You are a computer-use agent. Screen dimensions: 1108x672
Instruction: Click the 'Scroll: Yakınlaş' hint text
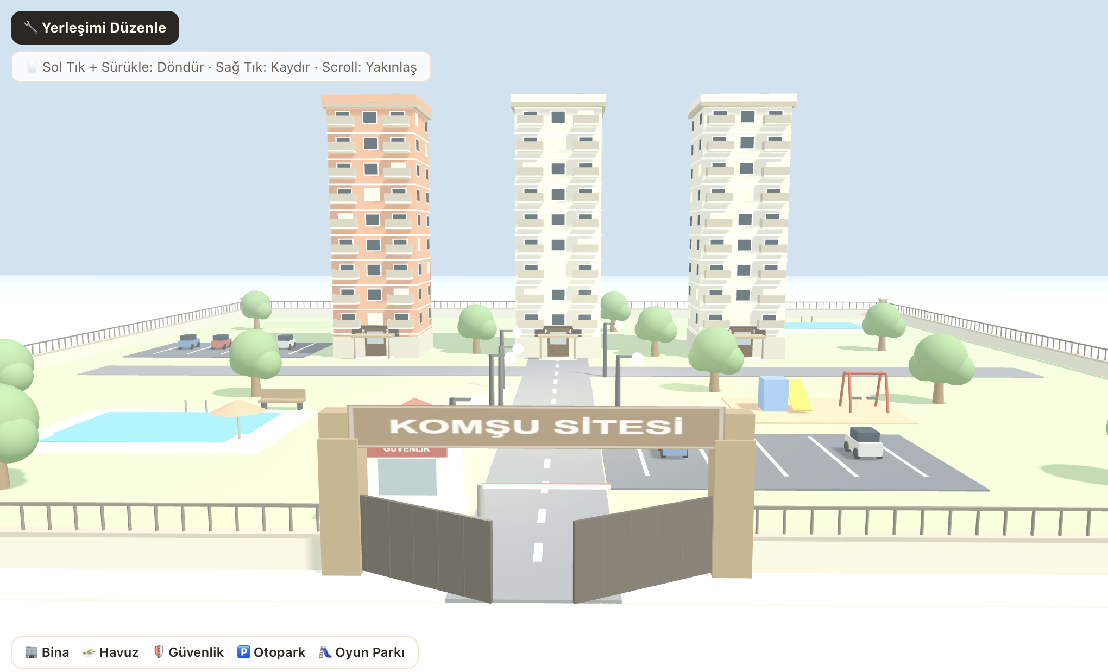click(x=369, y=67)
